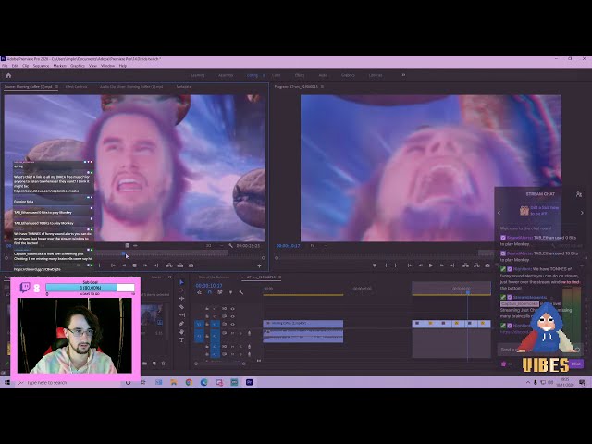This screenshot has height=444, width=592.
Task: Add a marker in the timeline header
Action: (230, 292)
